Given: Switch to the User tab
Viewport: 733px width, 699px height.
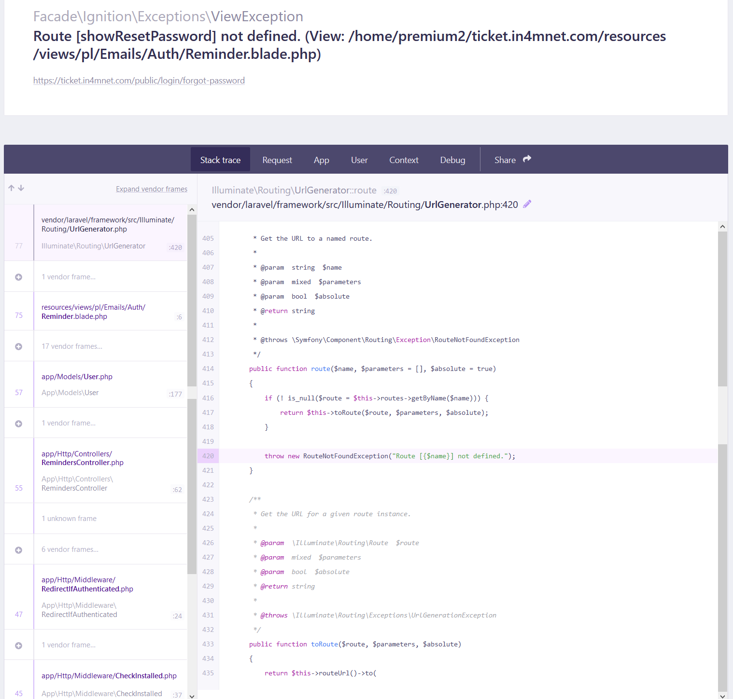Looking at the screenshot, I should [359, 160].
